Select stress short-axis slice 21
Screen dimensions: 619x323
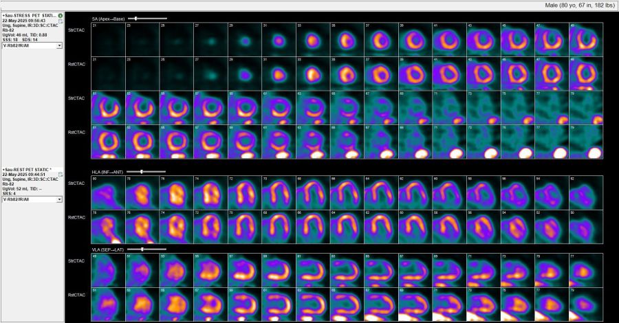(x=108, y=38)
